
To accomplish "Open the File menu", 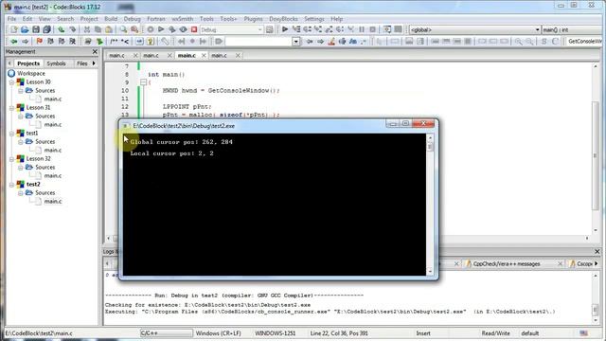I will coord(12,19).
